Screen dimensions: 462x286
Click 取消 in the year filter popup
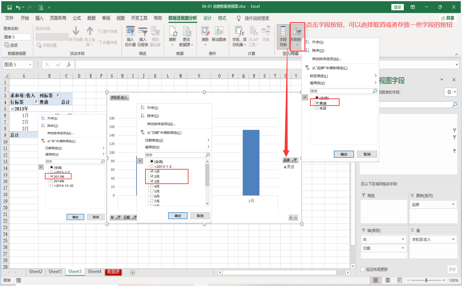96,217
